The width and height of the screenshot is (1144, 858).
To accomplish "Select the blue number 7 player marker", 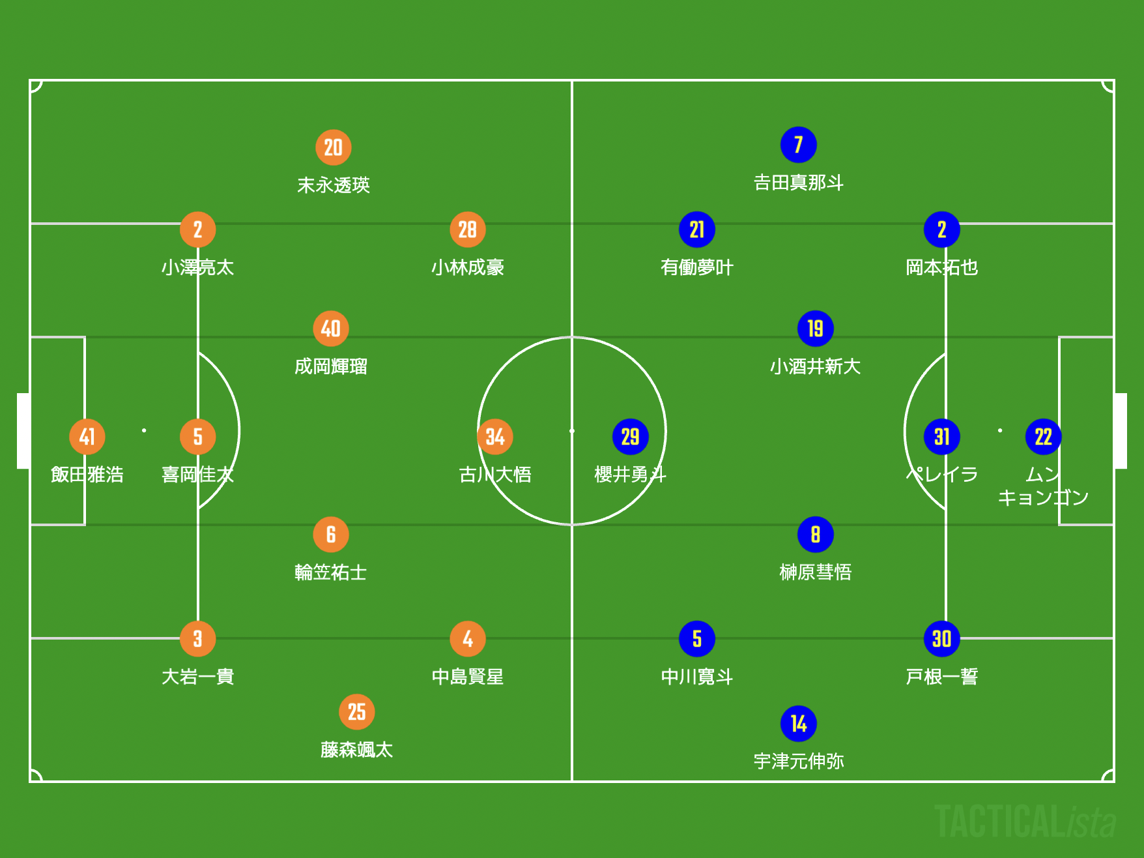I will click(x=798, y=145).
